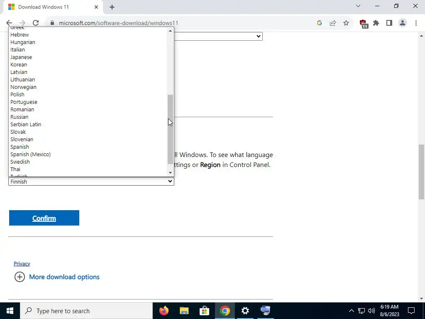Open Chrome three-dot menu
Image resolution: width=425 pixels, height=319 pixels.
[416, 23]
